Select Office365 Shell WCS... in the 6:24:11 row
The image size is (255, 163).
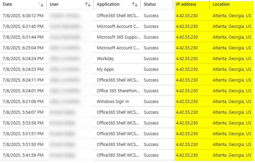click(x=118, y=80)
